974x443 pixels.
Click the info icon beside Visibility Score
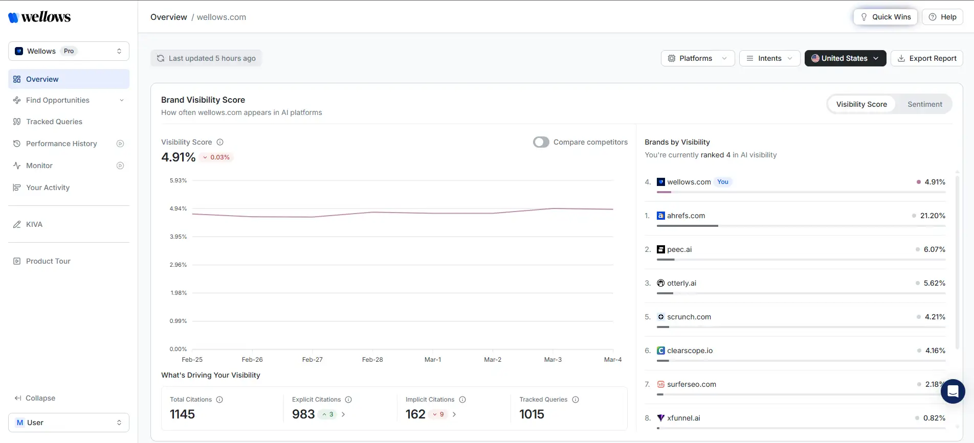[220, 142]
